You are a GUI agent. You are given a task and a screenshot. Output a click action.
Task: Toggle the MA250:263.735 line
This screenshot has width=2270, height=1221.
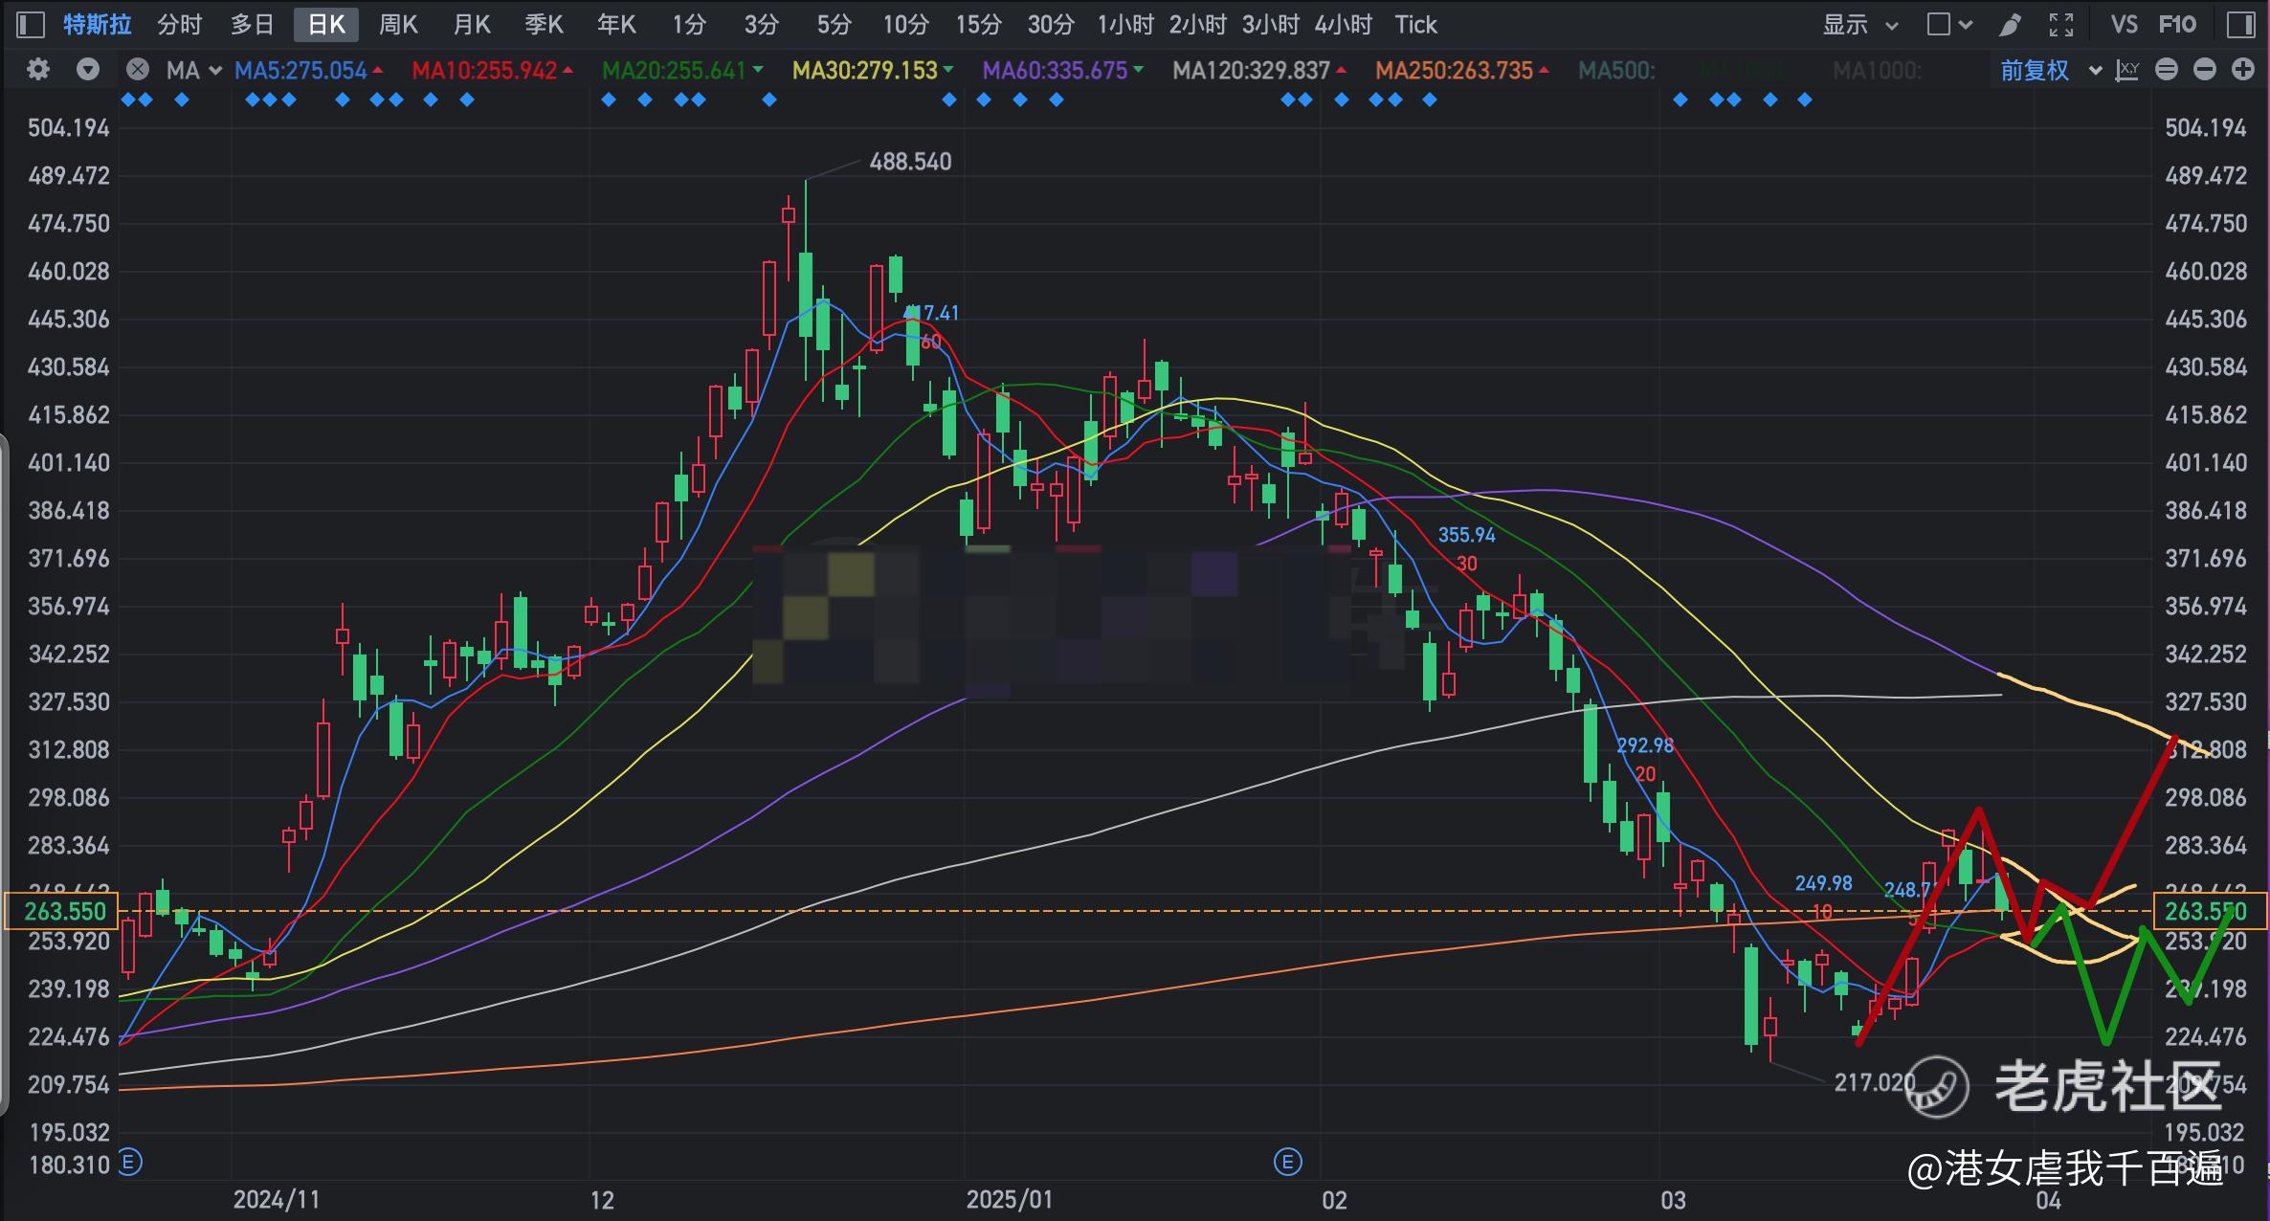[1462, 70]
